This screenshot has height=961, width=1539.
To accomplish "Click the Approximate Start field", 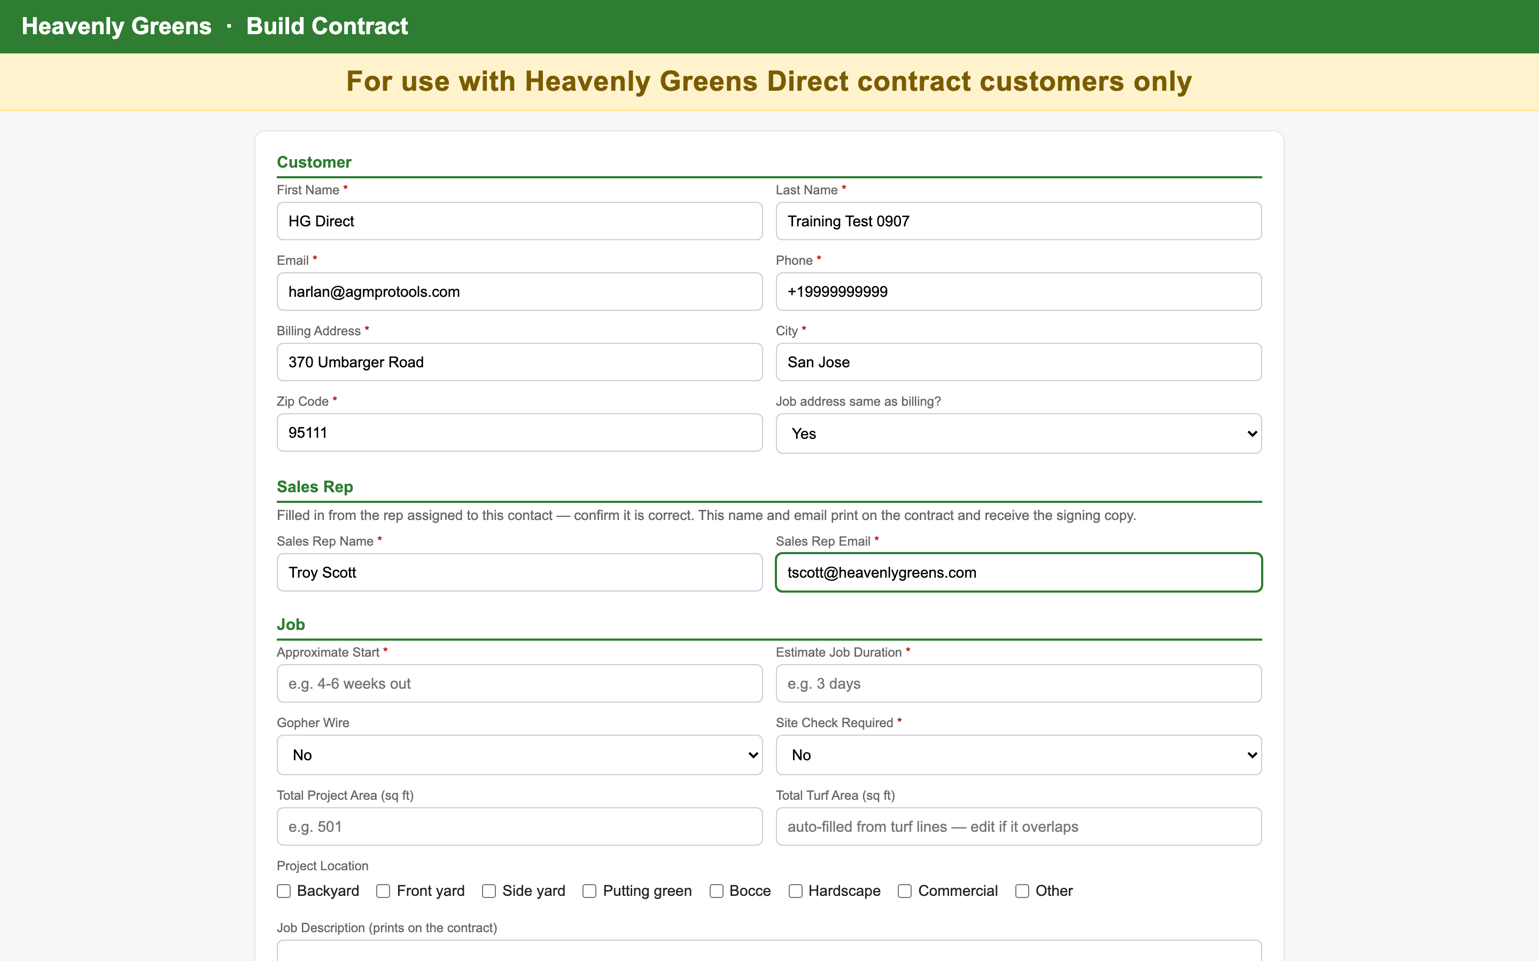I will click(x=519, y=684).
